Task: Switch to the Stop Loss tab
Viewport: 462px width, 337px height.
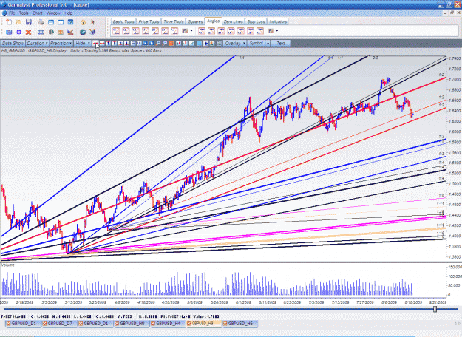Action: pos(256,21)
